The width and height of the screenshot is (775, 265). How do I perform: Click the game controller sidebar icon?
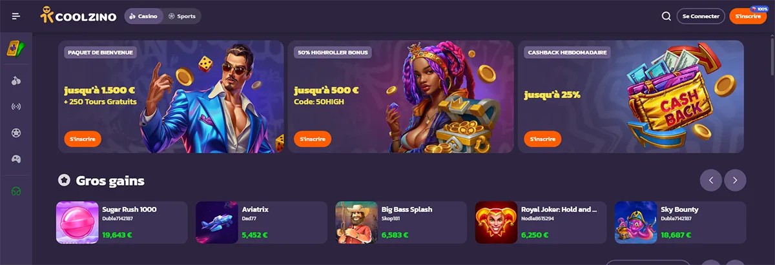16,158
